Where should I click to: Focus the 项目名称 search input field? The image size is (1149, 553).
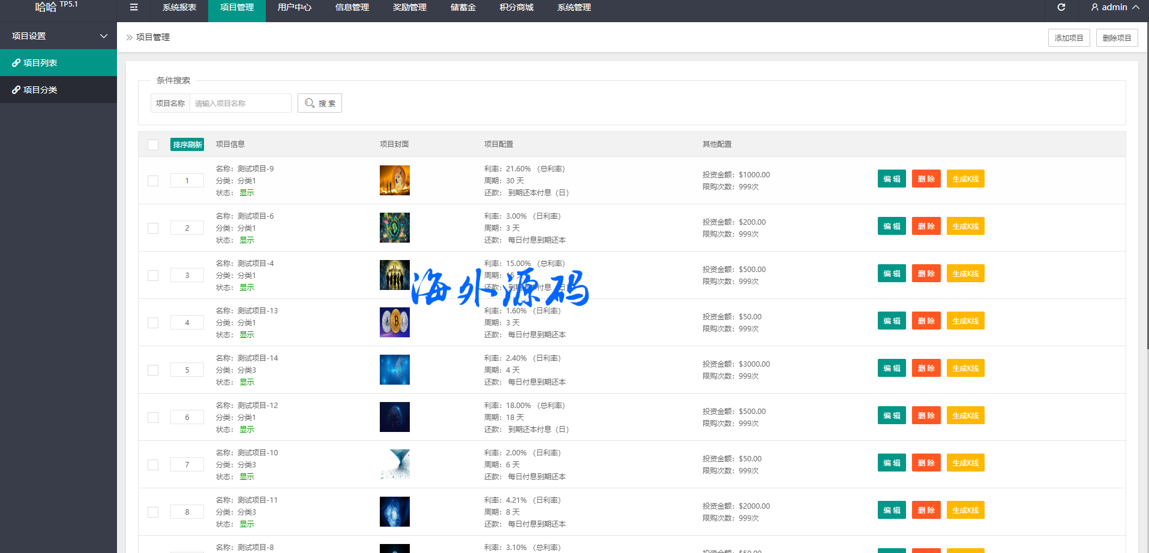[x=240, y=103]
